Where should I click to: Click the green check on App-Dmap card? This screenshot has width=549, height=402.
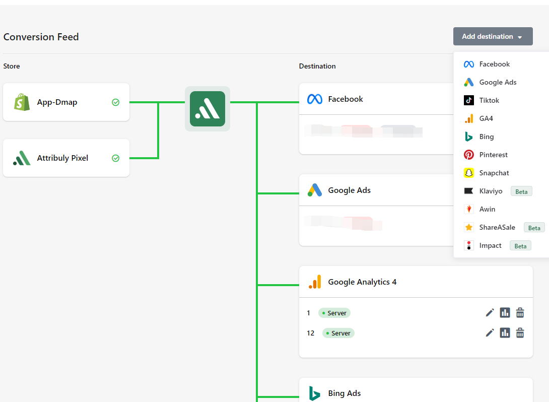[116, 102]
